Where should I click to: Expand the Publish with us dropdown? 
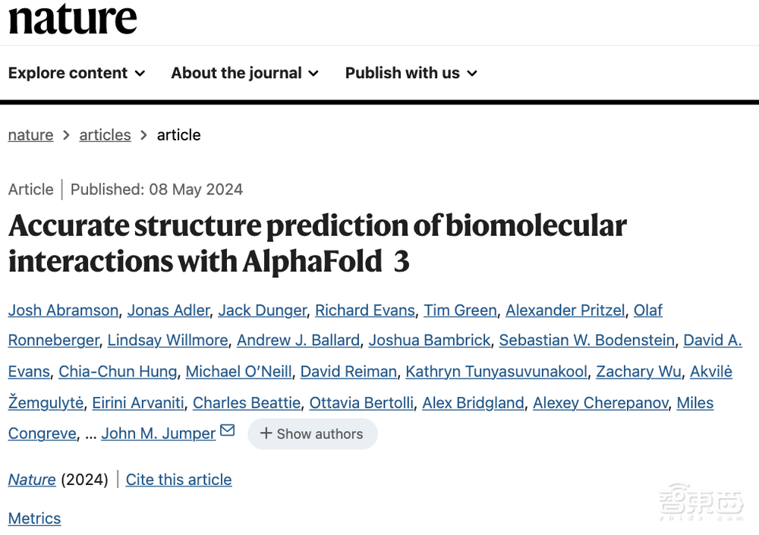point(411,73)
